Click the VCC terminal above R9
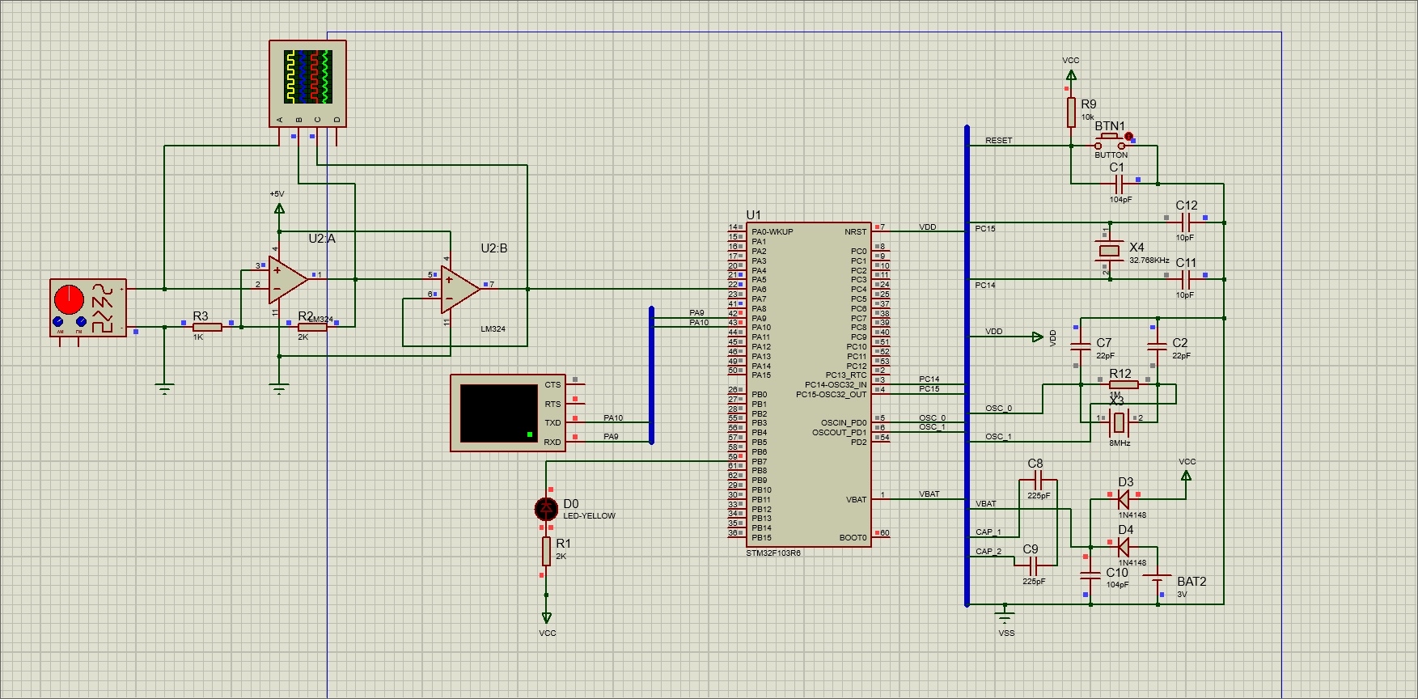 [x=1071, y=74]
